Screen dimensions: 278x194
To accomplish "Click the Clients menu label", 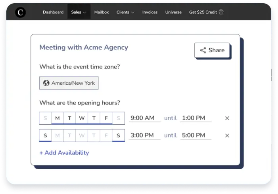I will coord(123,12).
